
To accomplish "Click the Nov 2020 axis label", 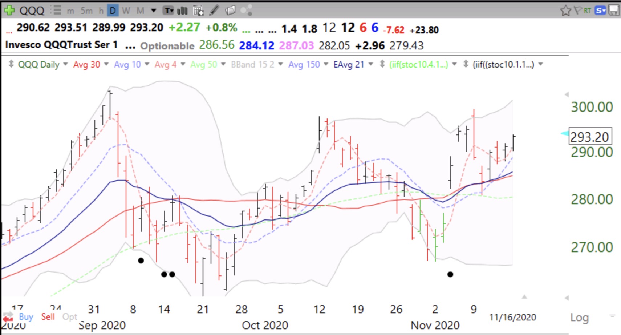I will (x=435, y=325).
